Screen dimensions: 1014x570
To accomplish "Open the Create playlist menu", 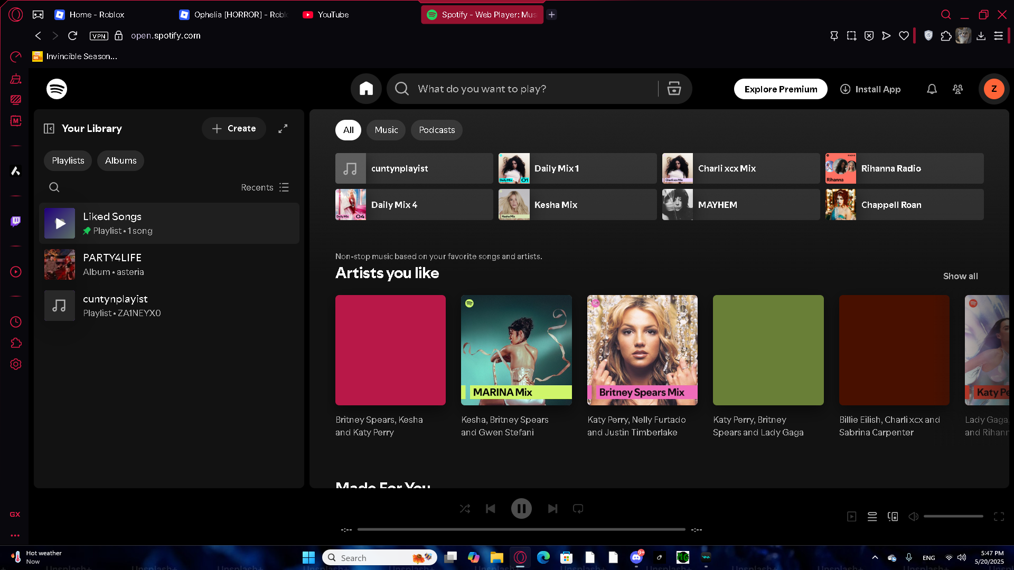I will (x=233, y=128).
